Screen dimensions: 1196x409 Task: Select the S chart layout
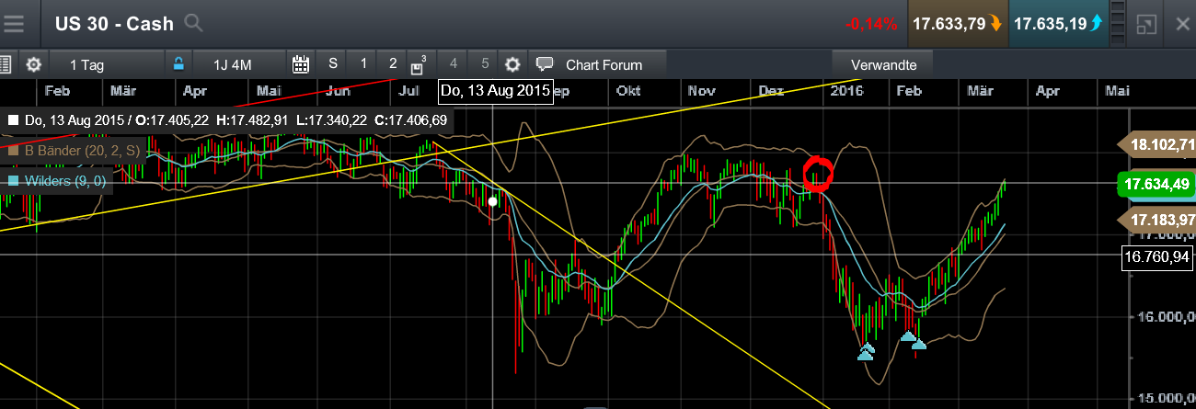point(333,64)
